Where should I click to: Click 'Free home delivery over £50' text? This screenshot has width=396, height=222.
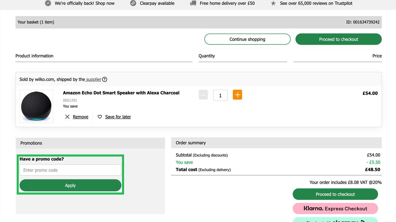pyautogui.click(x=227, y=3)
